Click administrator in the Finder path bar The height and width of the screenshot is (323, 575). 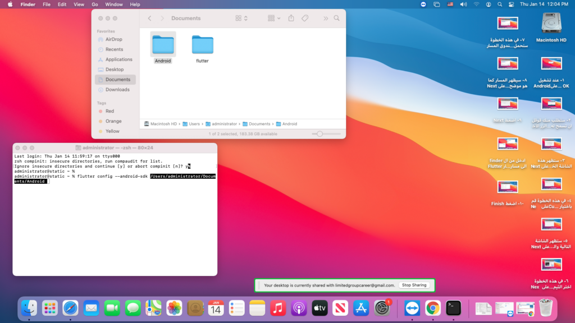point(221,124)
